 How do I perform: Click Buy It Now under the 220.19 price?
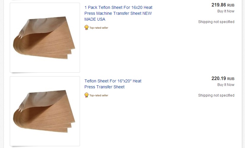pyautogui.click(x=226, y=85)
